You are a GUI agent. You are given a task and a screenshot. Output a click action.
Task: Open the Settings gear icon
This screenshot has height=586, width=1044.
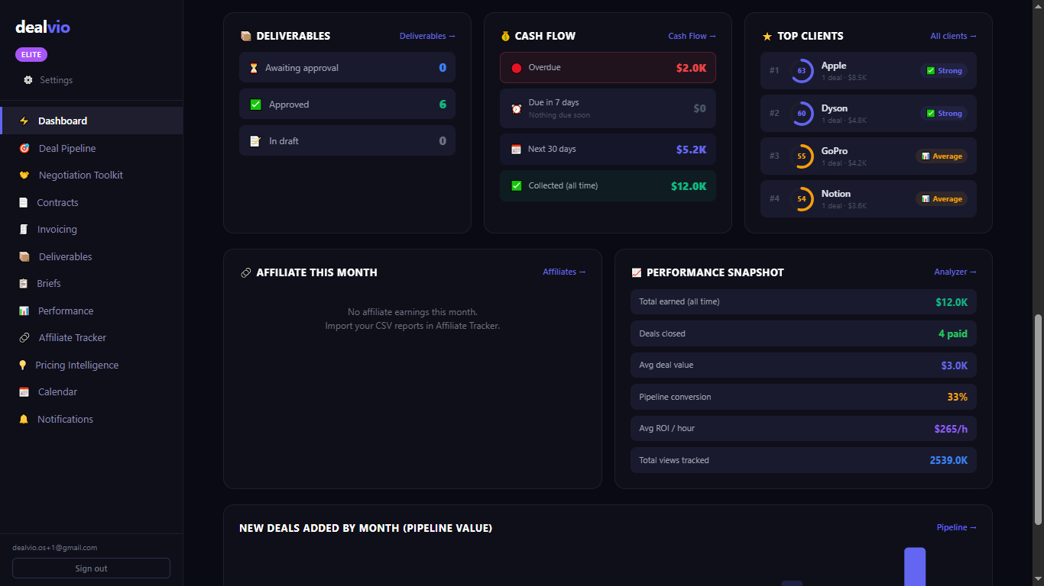click(x=28, y=79)
